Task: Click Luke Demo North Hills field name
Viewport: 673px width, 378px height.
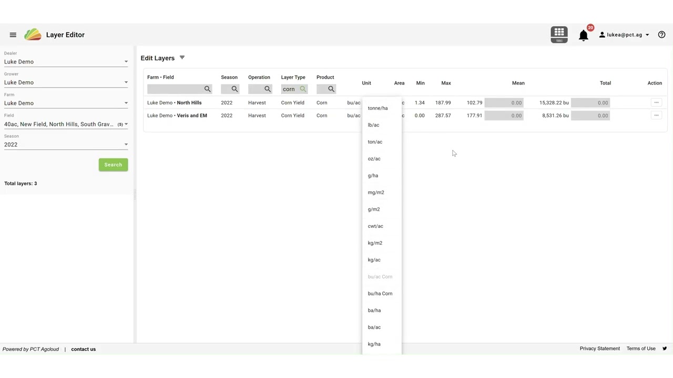Action: coord(174,103)
